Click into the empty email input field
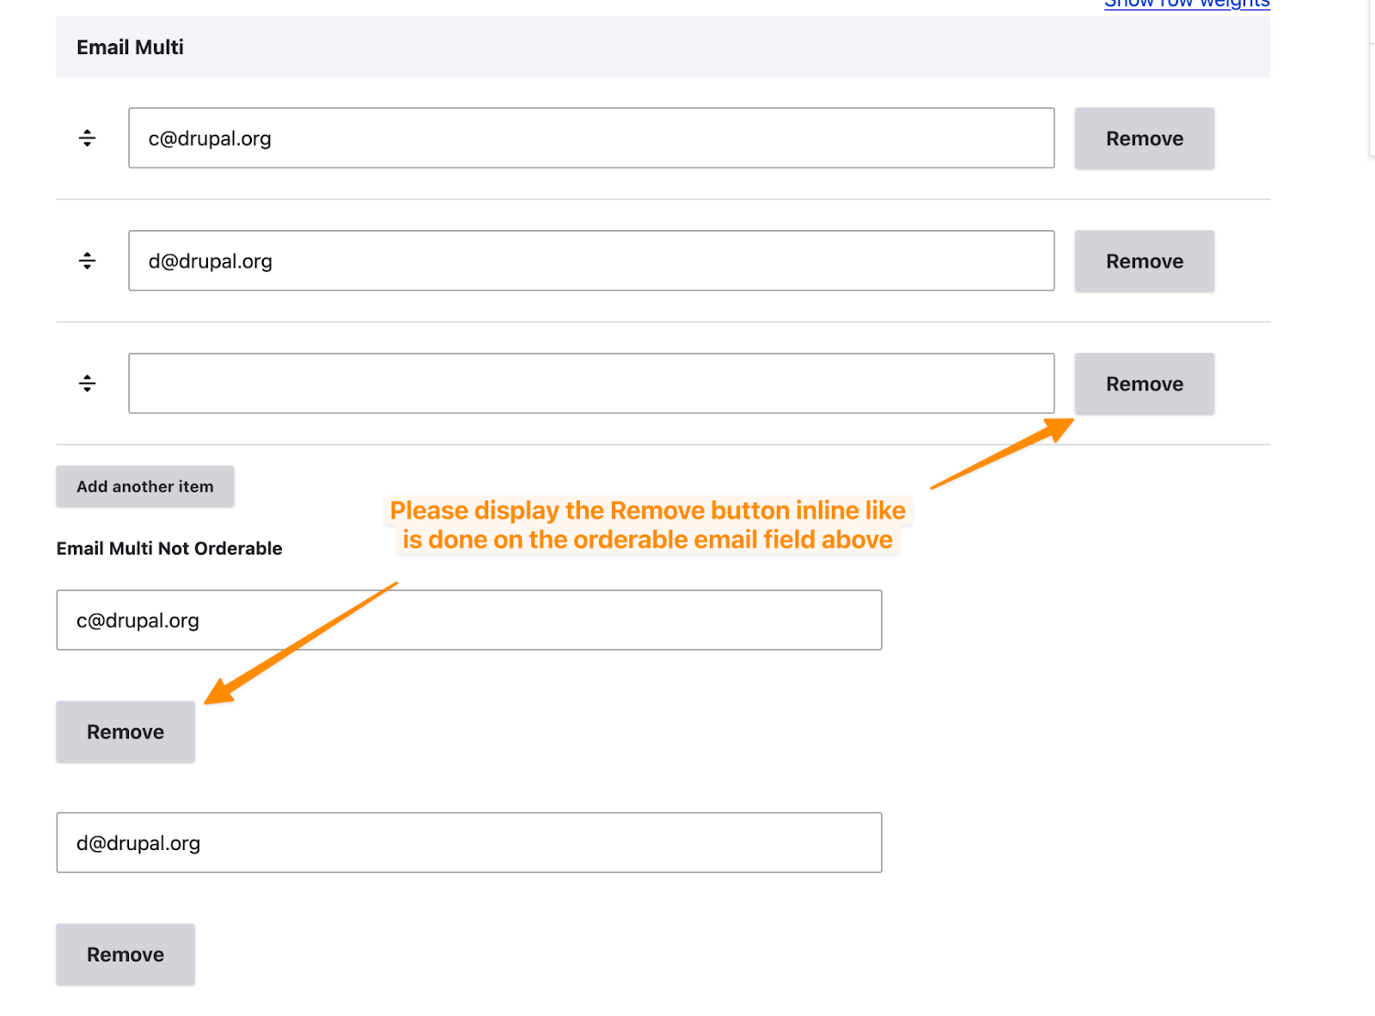This screenshot has width=1375, height=1016. pos(590,383)
